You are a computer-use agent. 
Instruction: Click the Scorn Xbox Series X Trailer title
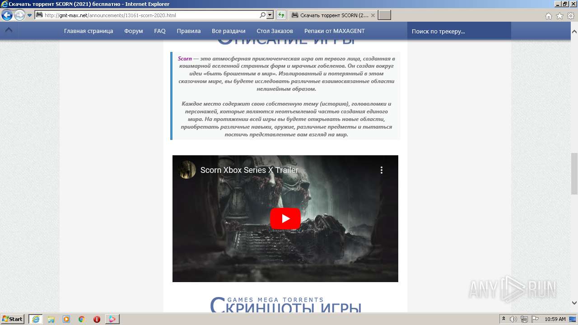tap(249, 170)
